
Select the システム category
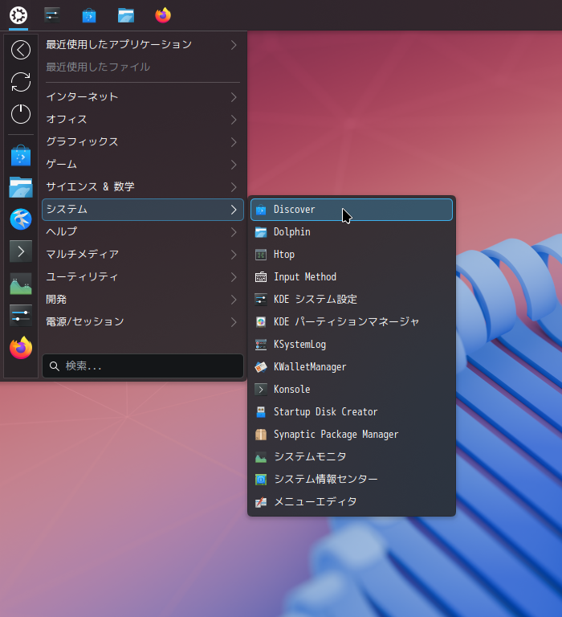(x=142, y=210)
